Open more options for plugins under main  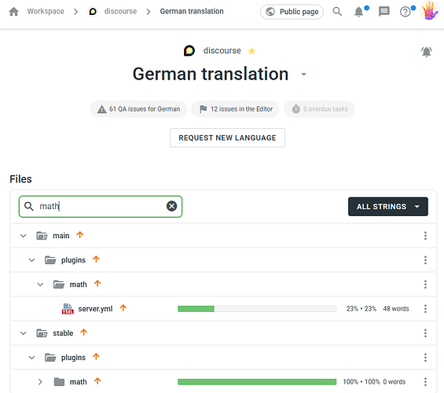[425, 260]
